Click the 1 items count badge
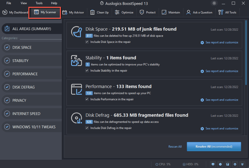Screen dimensions: 249x168 tap(88, 64)
